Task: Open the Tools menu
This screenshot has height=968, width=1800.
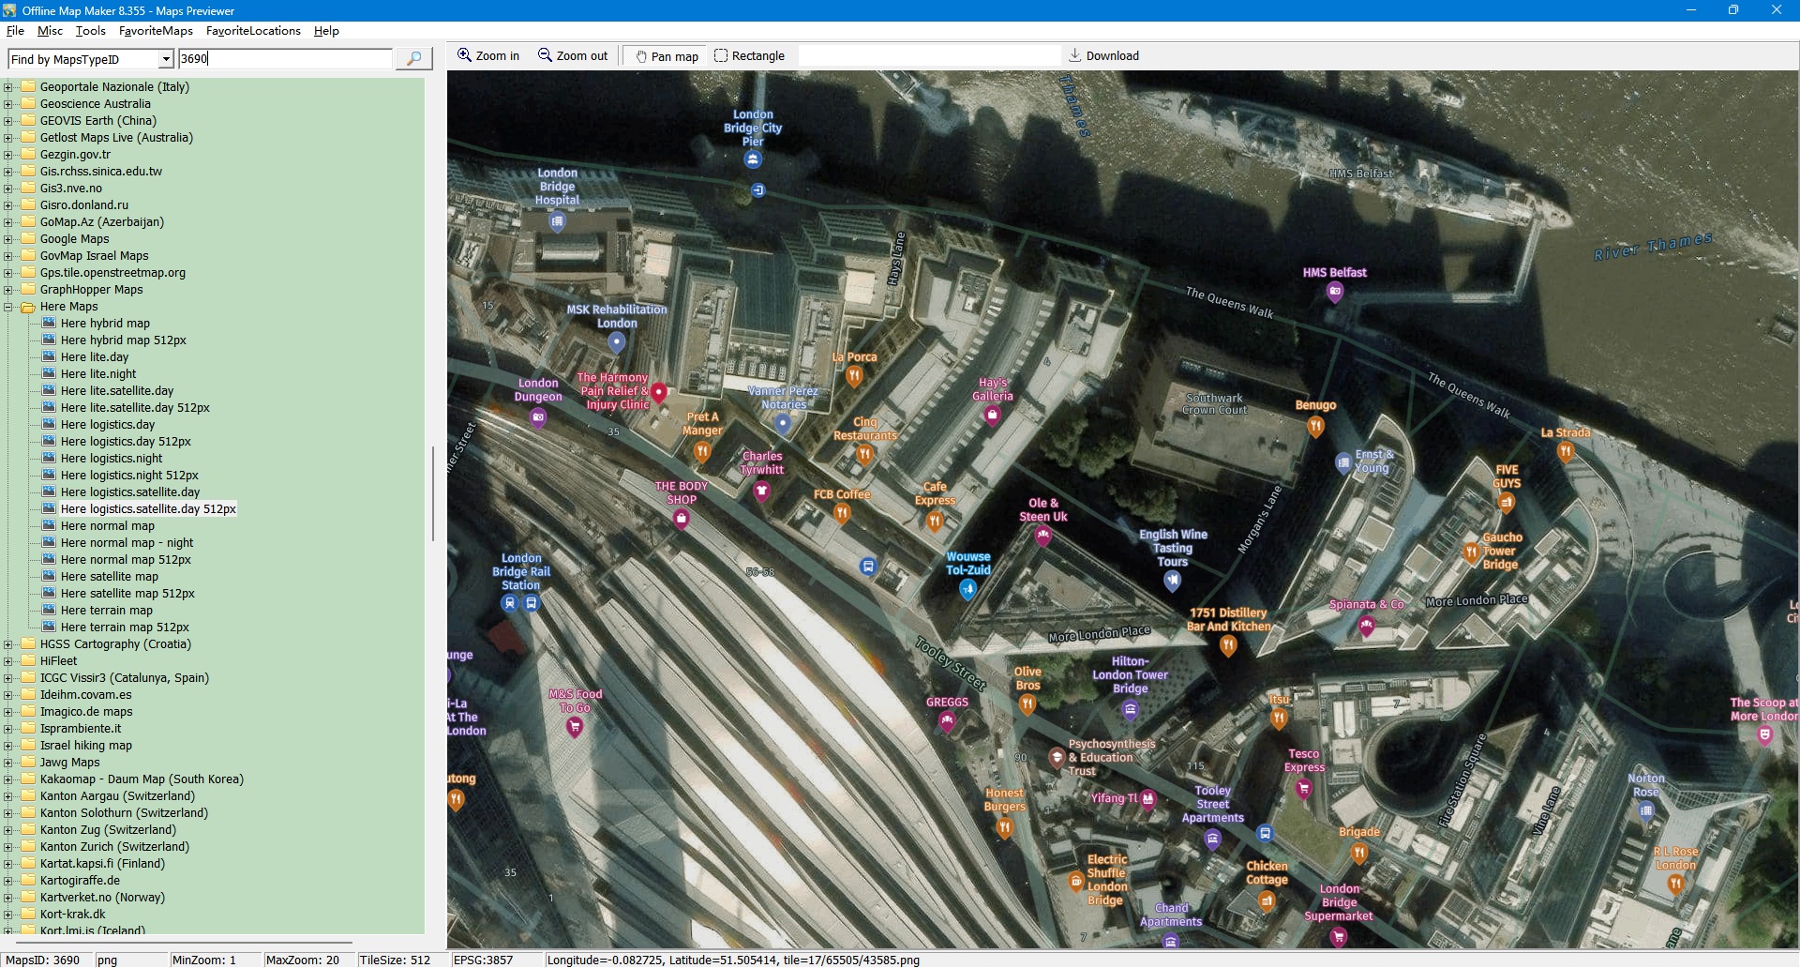Action: pos(90,31)
